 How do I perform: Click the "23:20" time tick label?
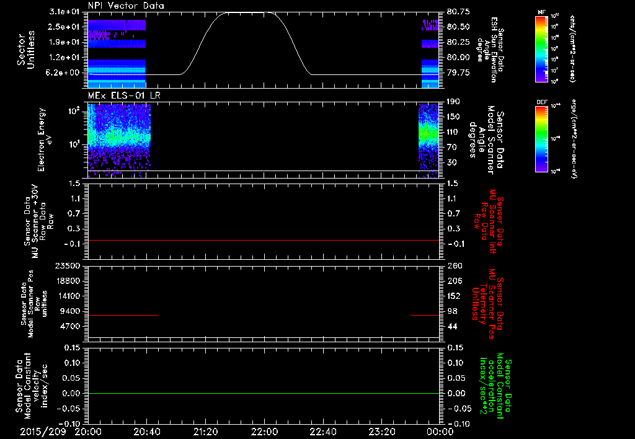pos(381,432)
